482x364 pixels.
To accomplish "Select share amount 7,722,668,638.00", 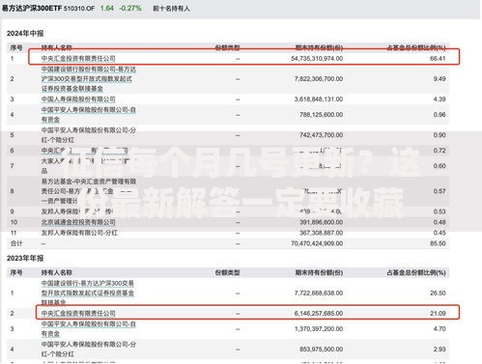I will pyautogui.click(x=319, y=293).
